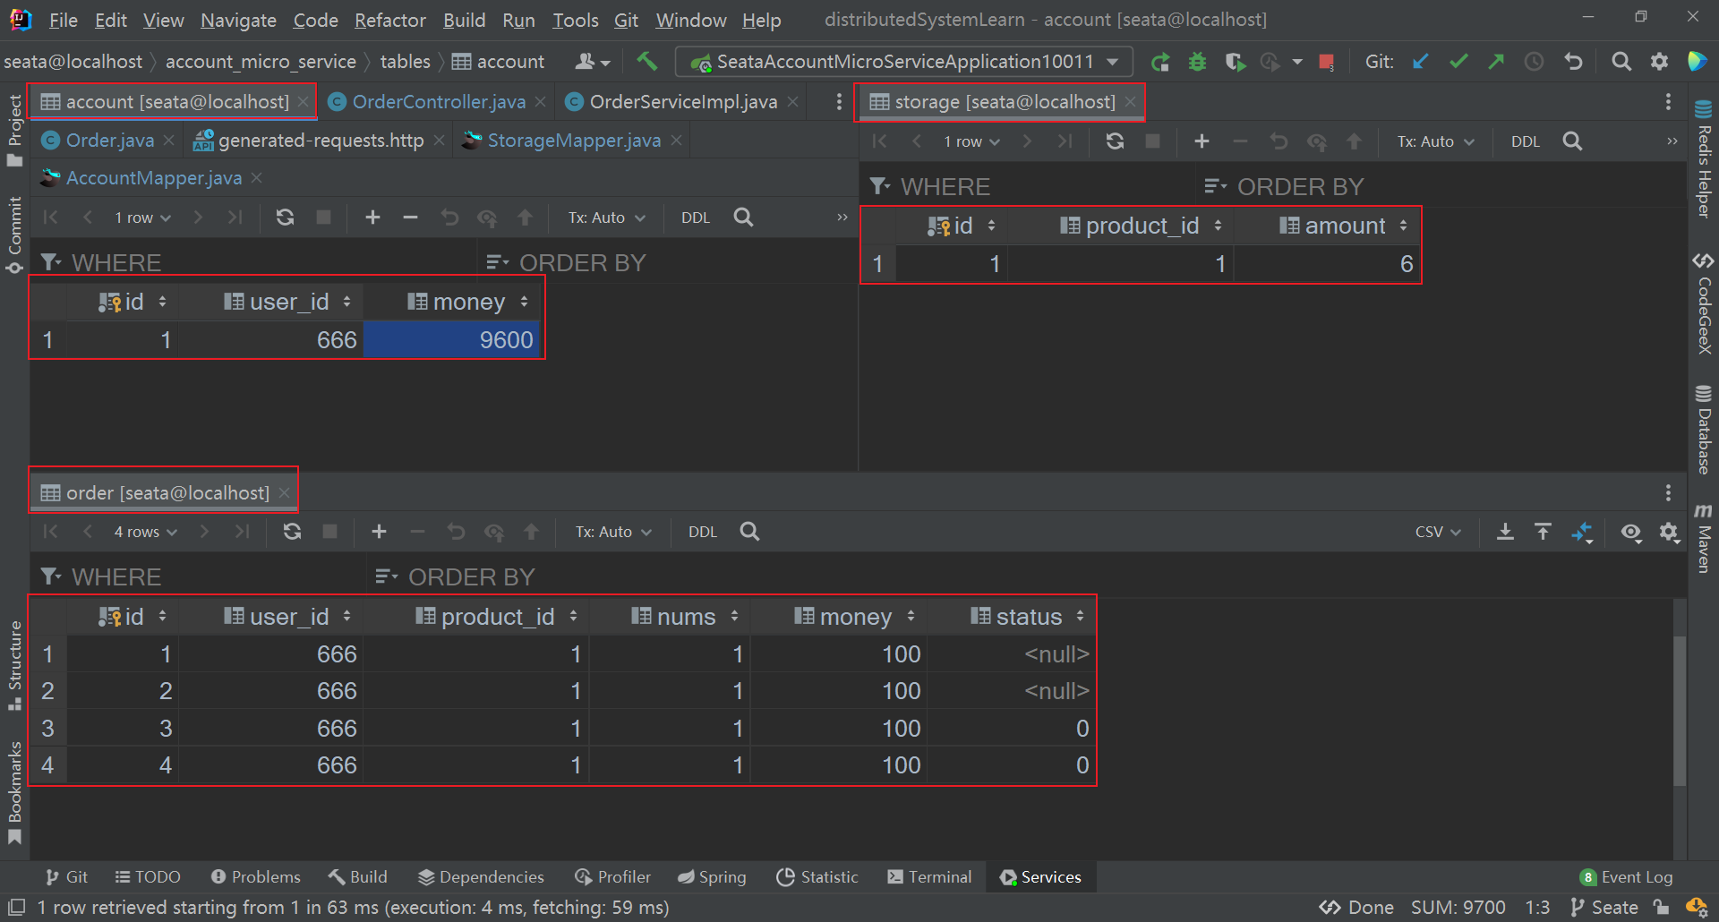Click the Build hammer icon
This screenshot has width=1719, height=922.
(x=646, y=61)
